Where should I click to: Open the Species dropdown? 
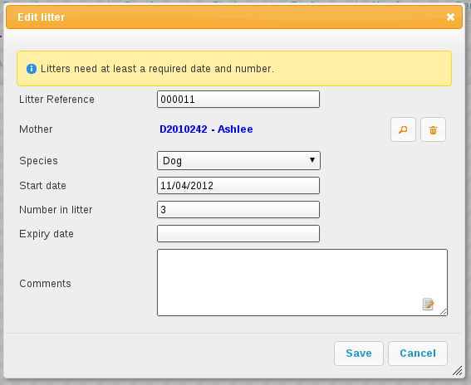[x=238, y=160]
